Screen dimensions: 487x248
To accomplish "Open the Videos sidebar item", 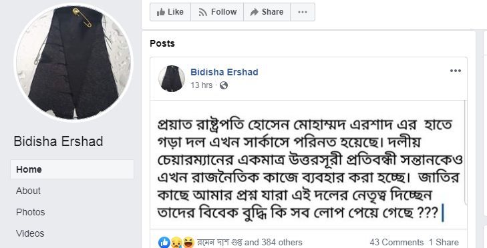I will click(30, 233).
